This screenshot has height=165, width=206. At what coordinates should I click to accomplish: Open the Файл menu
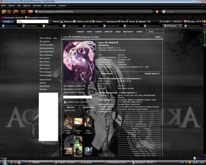(x=3, y=5)
